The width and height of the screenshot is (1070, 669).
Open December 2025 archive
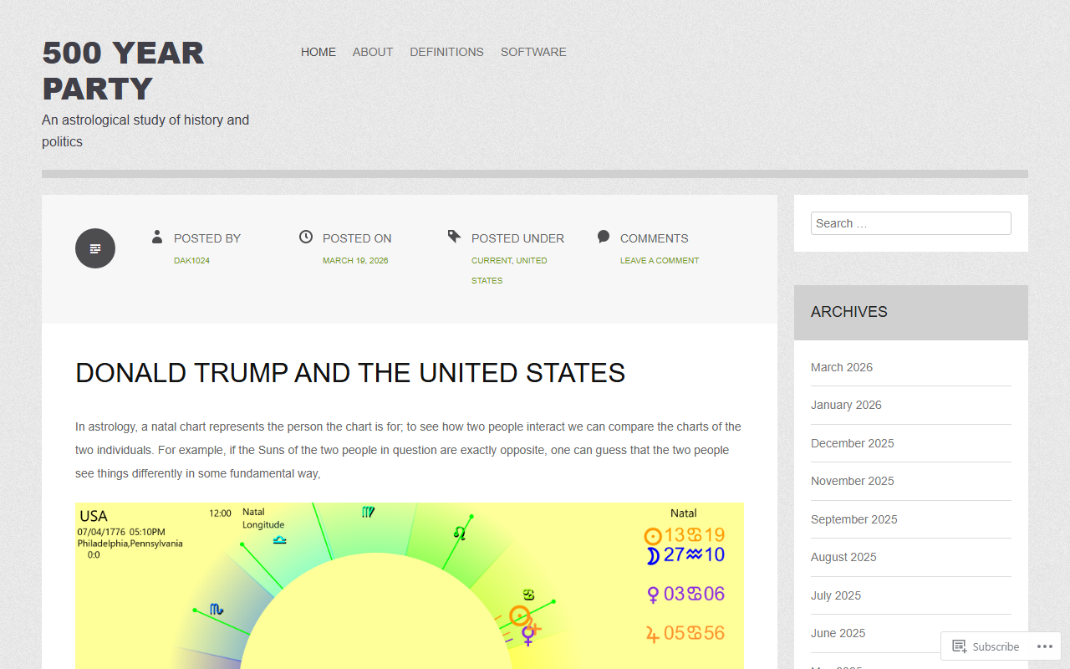coord(853,443)
